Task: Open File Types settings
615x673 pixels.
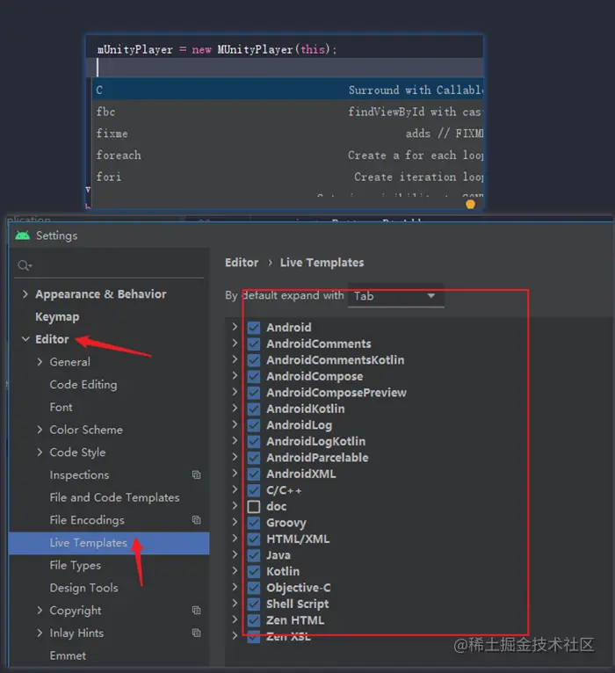Action: click(75, 565)
